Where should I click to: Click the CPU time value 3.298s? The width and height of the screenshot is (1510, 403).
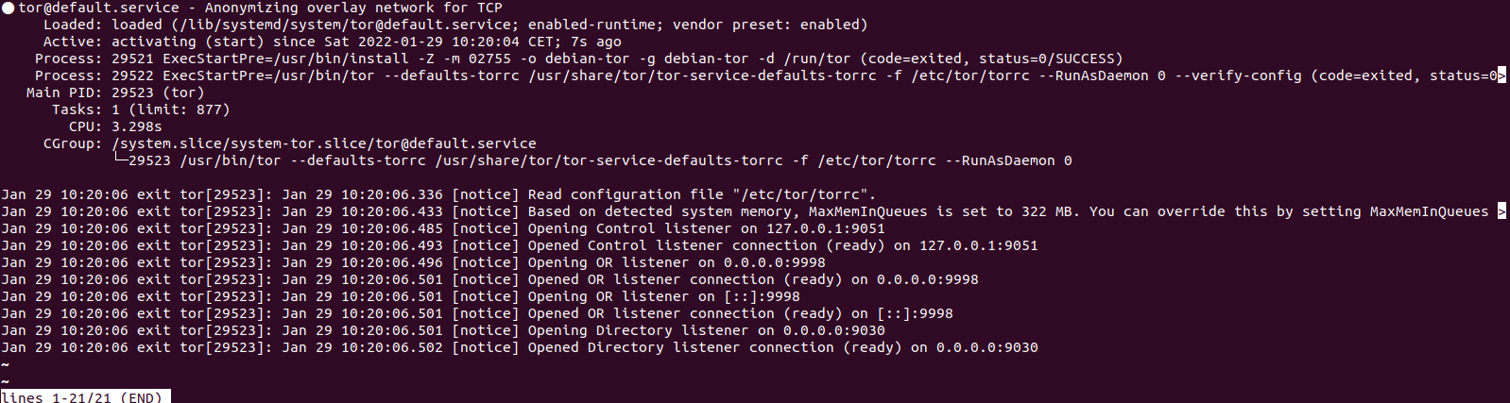point(137,126)
